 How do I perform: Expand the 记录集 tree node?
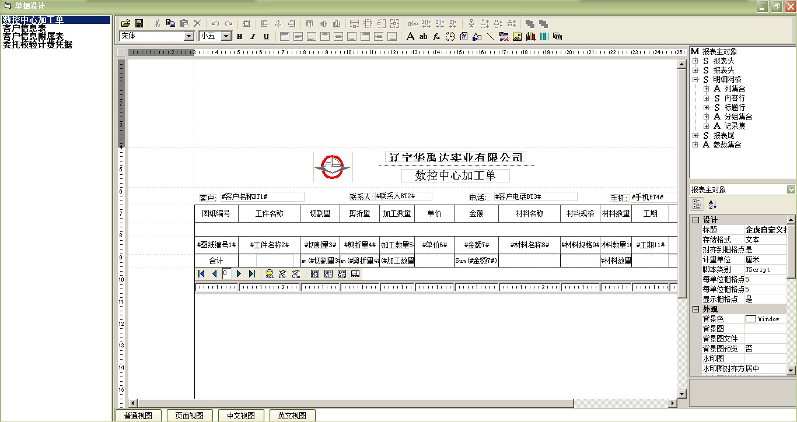point(707,126)
